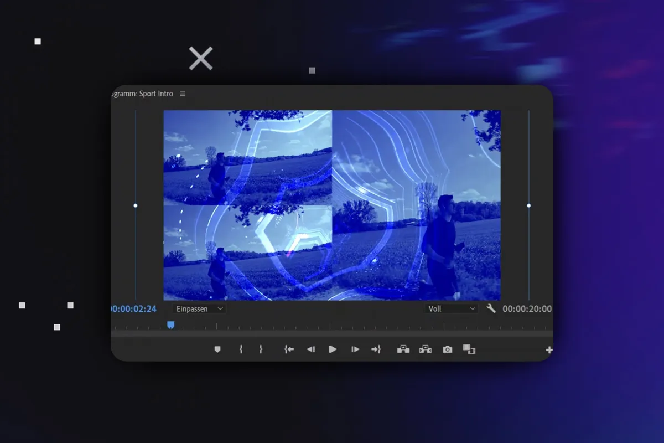Set the Mark Out point
The image size is (664, 443).
point(261,349)
